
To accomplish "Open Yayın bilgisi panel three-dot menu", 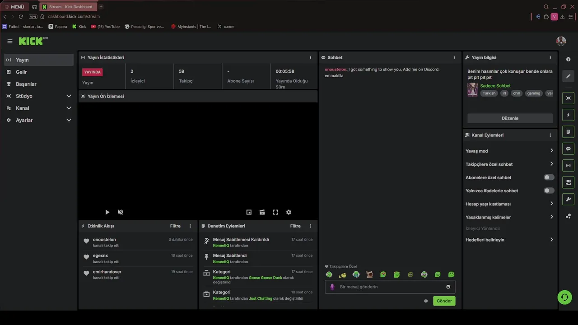I will point(550,57).
